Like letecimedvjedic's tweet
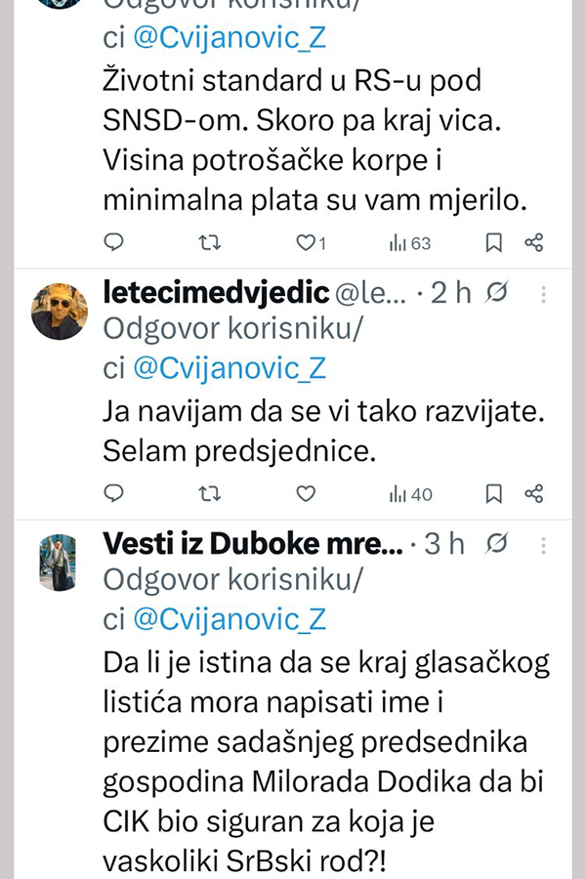The width and height of the screenshot is (586, 879). [306, 494]
